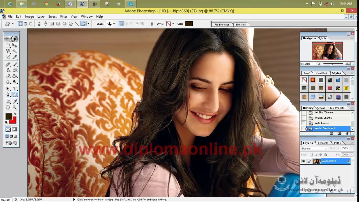Open the File Browser tab

pos(222,25)
